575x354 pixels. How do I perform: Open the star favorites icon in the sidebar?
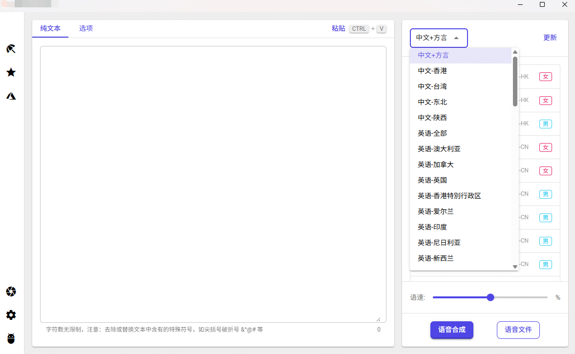[11, 72]
